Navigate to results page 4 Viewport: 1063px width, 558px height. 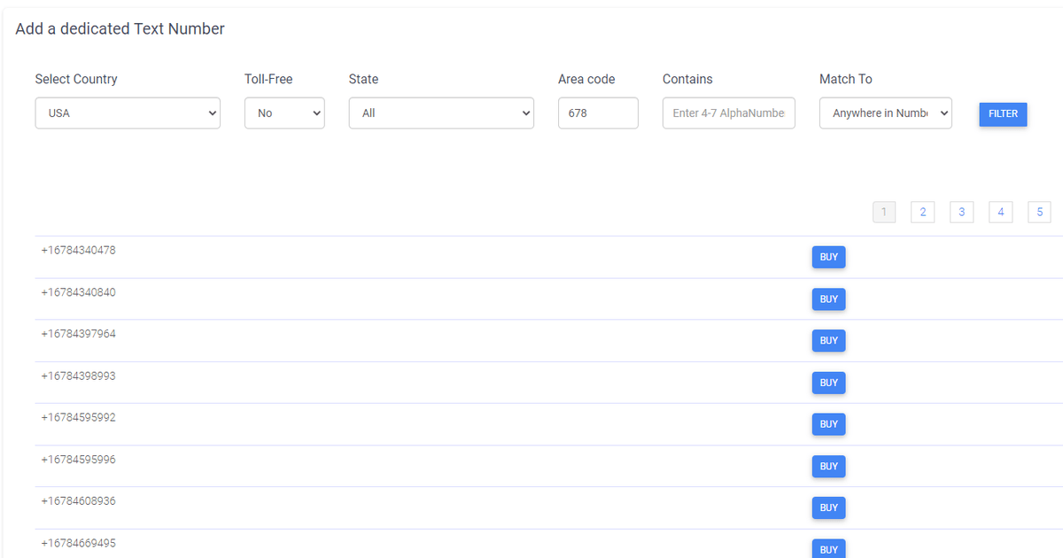[1000, 212]
